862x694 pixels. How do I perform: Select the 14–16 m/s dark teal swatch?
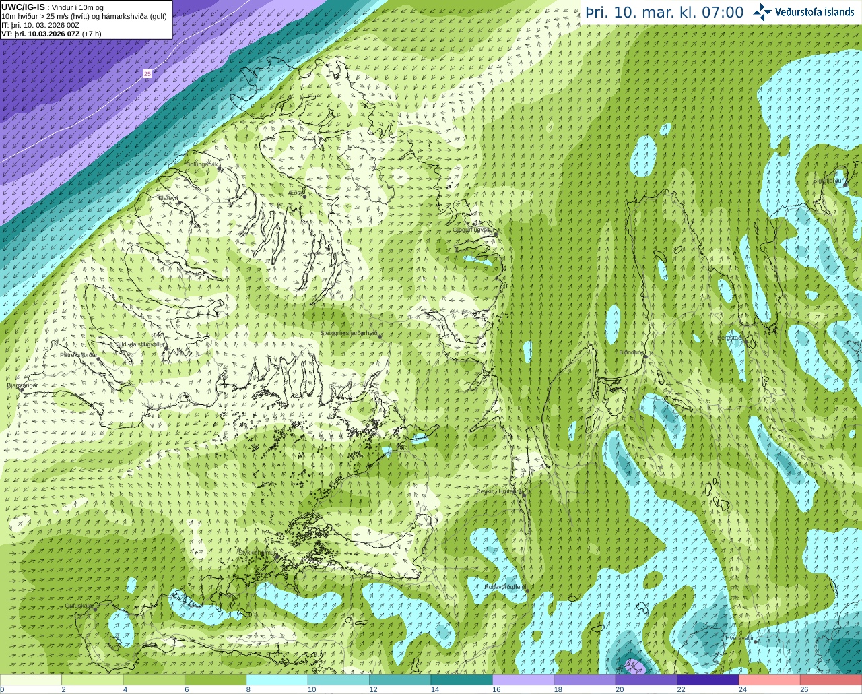tap(462, 680)
